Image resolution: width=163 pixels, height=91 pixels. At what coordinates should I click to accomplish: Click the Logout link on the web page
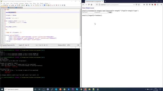[92, 8]
